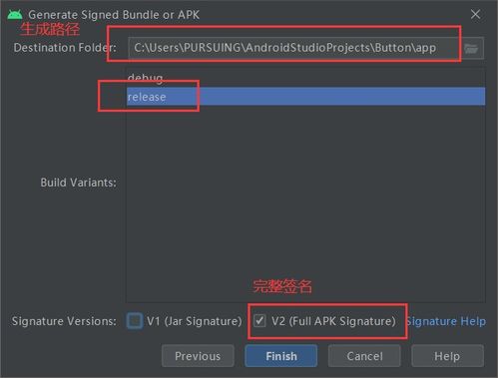The width and height of the screenshot is (498, 378).
Task: Click the Finish button
Action: (x=281, y=356)
